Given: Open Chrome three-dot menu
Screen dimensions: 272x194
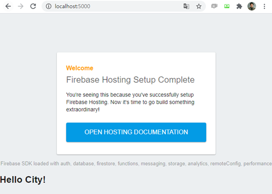Looking at the screenshot, I should tap(264, 6).
